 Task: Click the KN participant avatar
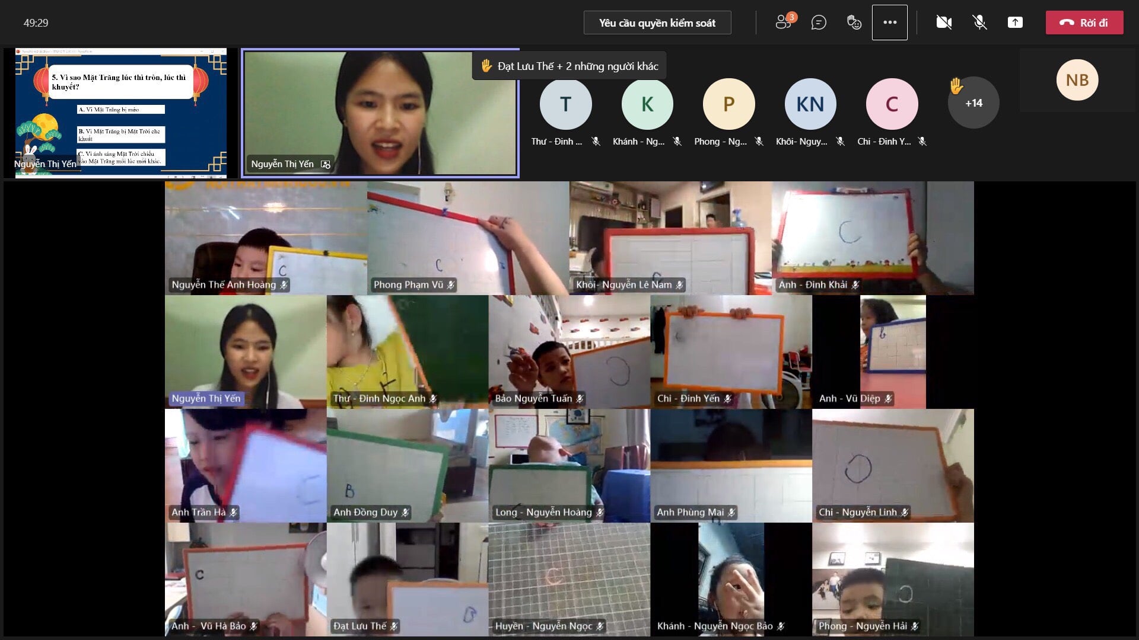pos(810,104)
